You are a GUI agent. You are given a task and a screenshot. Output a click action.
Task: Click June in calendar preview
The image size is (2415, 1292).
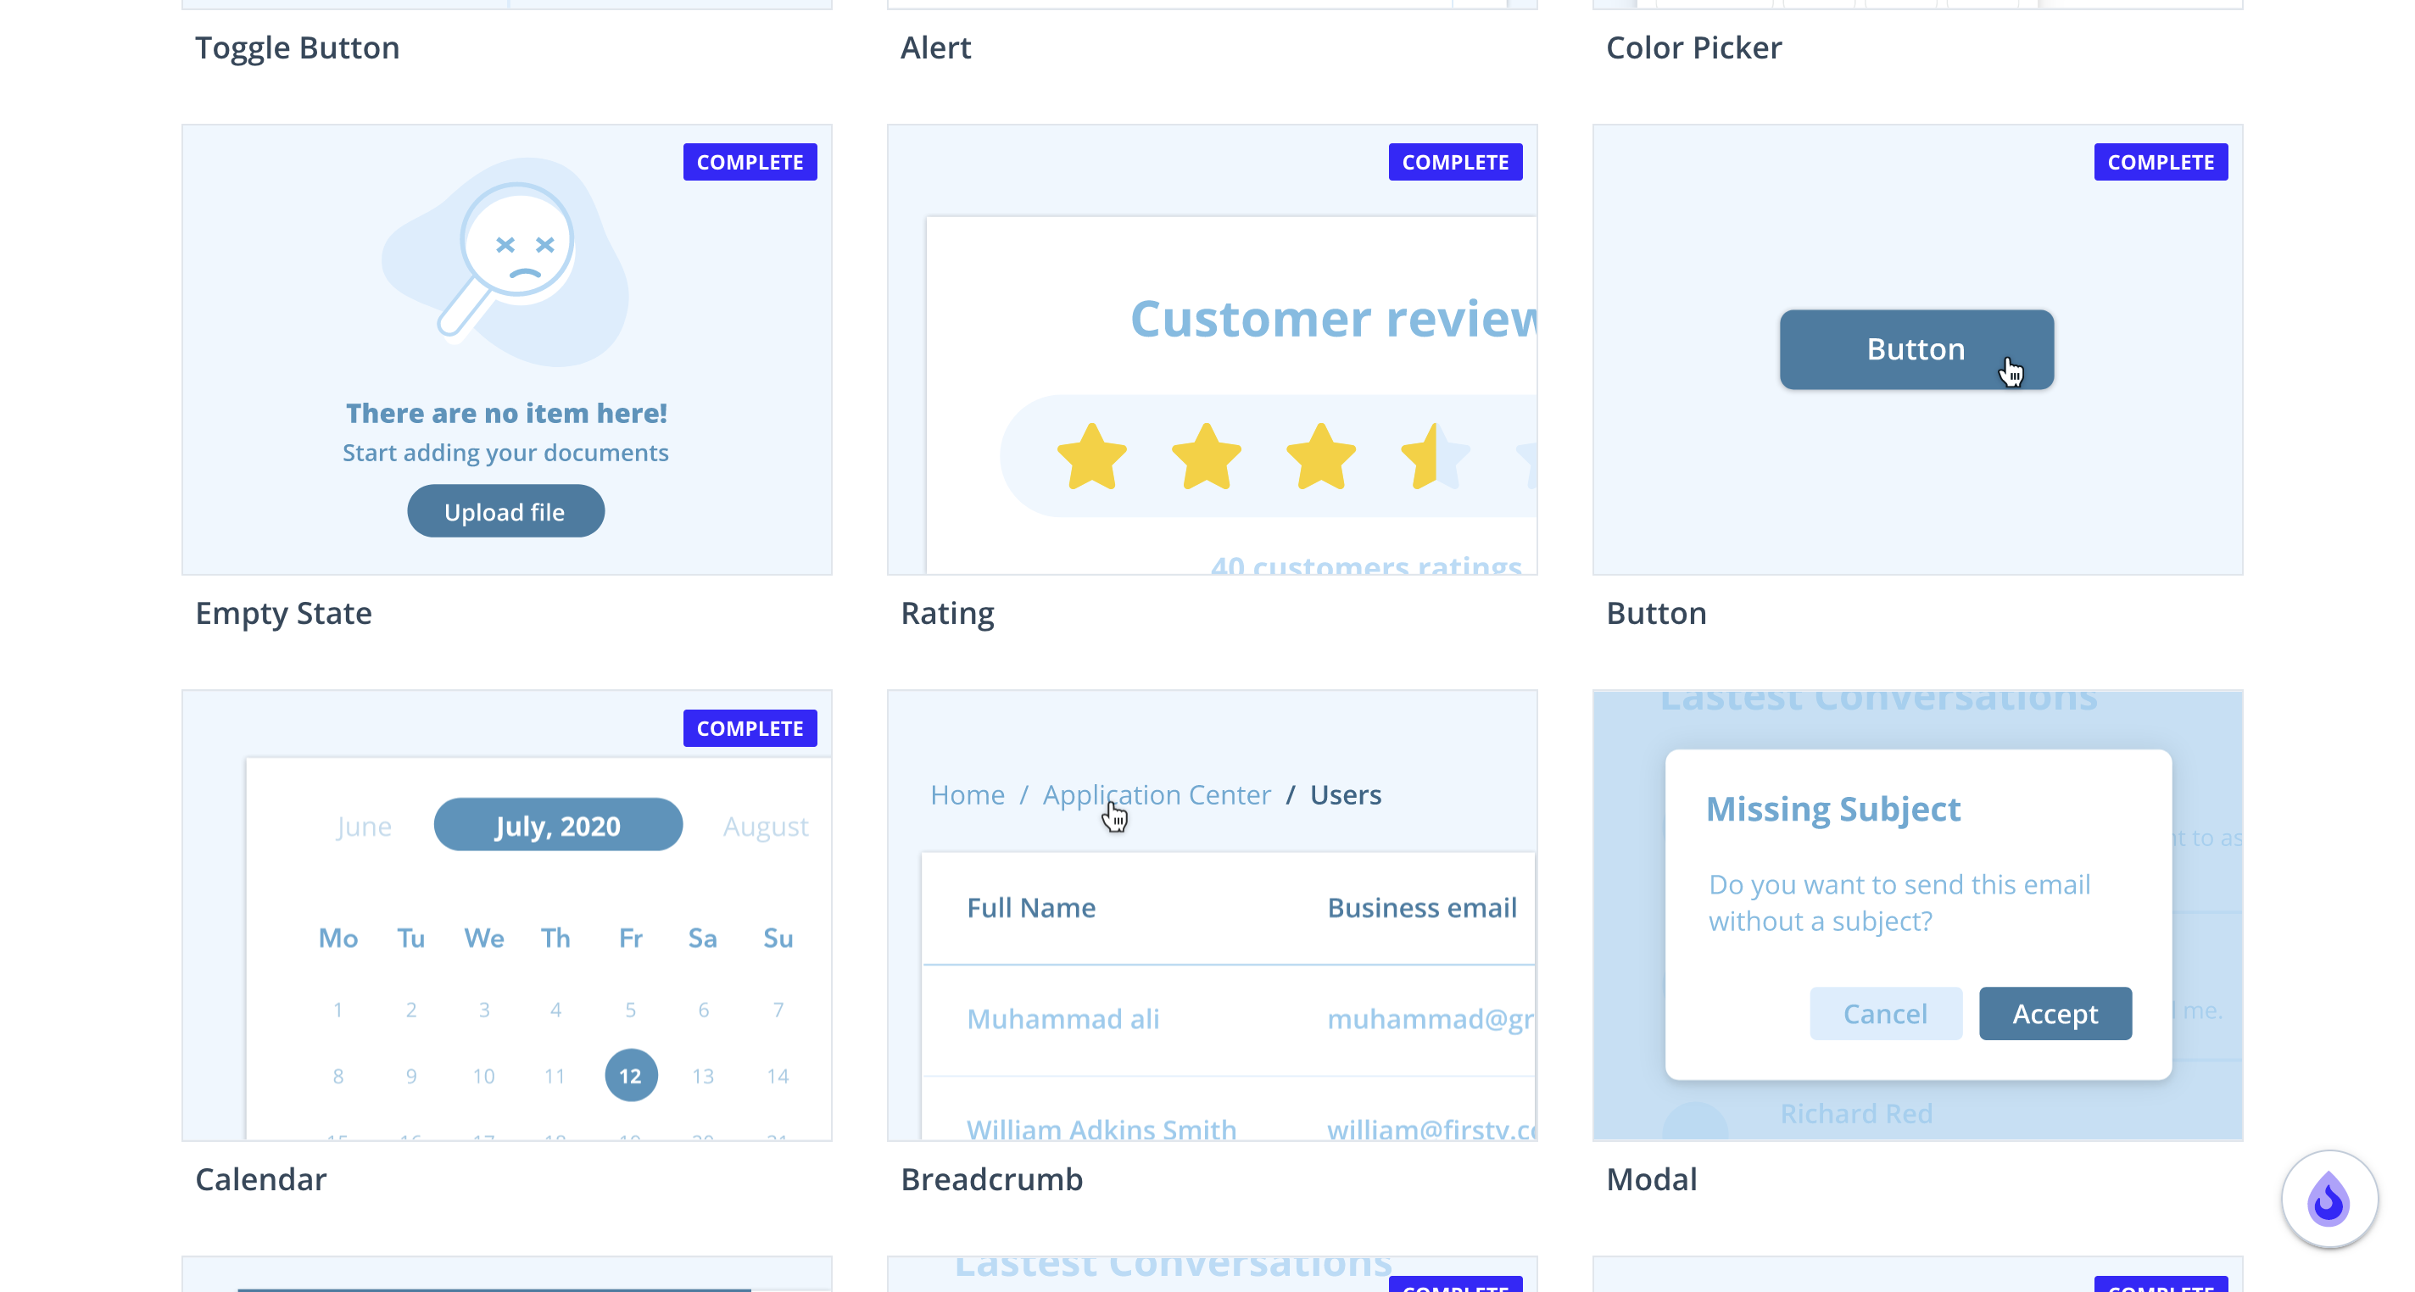[364, 826]
